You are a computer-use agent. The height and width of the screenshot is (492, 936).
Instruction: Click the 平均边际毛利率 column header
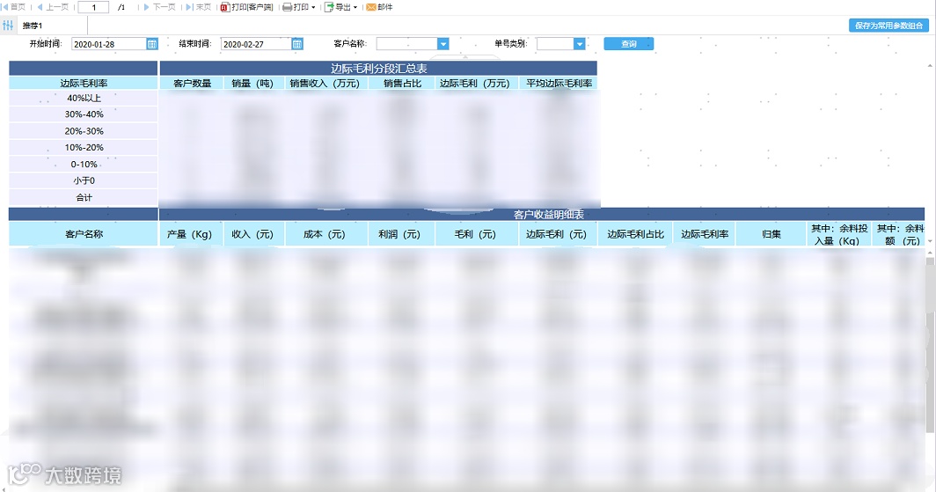point(558,83)
